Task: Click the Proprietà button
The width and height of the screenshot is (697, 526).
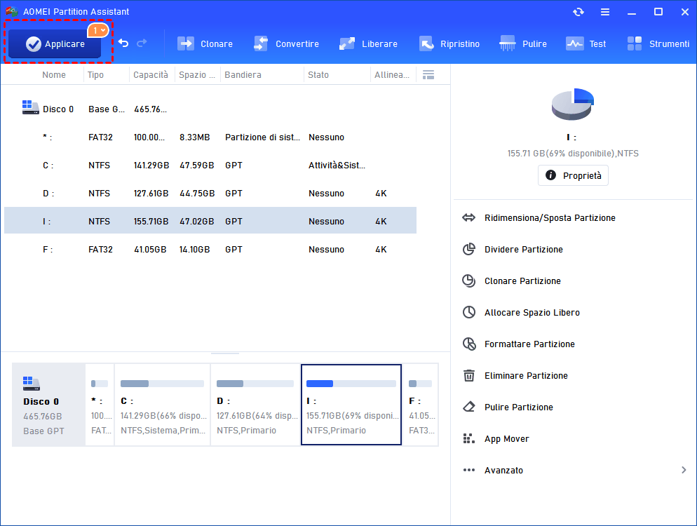Action: pos(573,175)
